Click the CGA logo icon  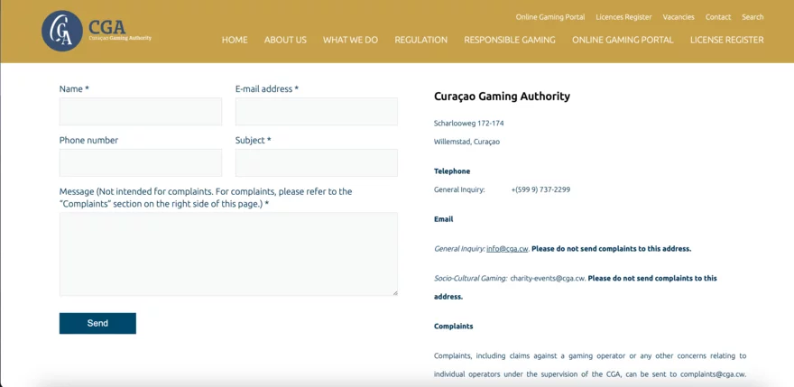coord(62,32)
